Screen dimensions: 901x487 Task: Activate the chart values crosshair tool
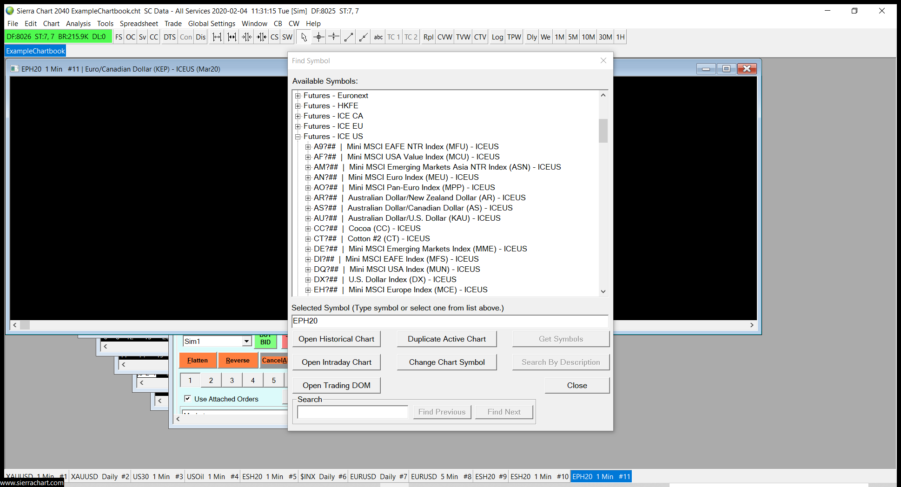coord(319,37)
